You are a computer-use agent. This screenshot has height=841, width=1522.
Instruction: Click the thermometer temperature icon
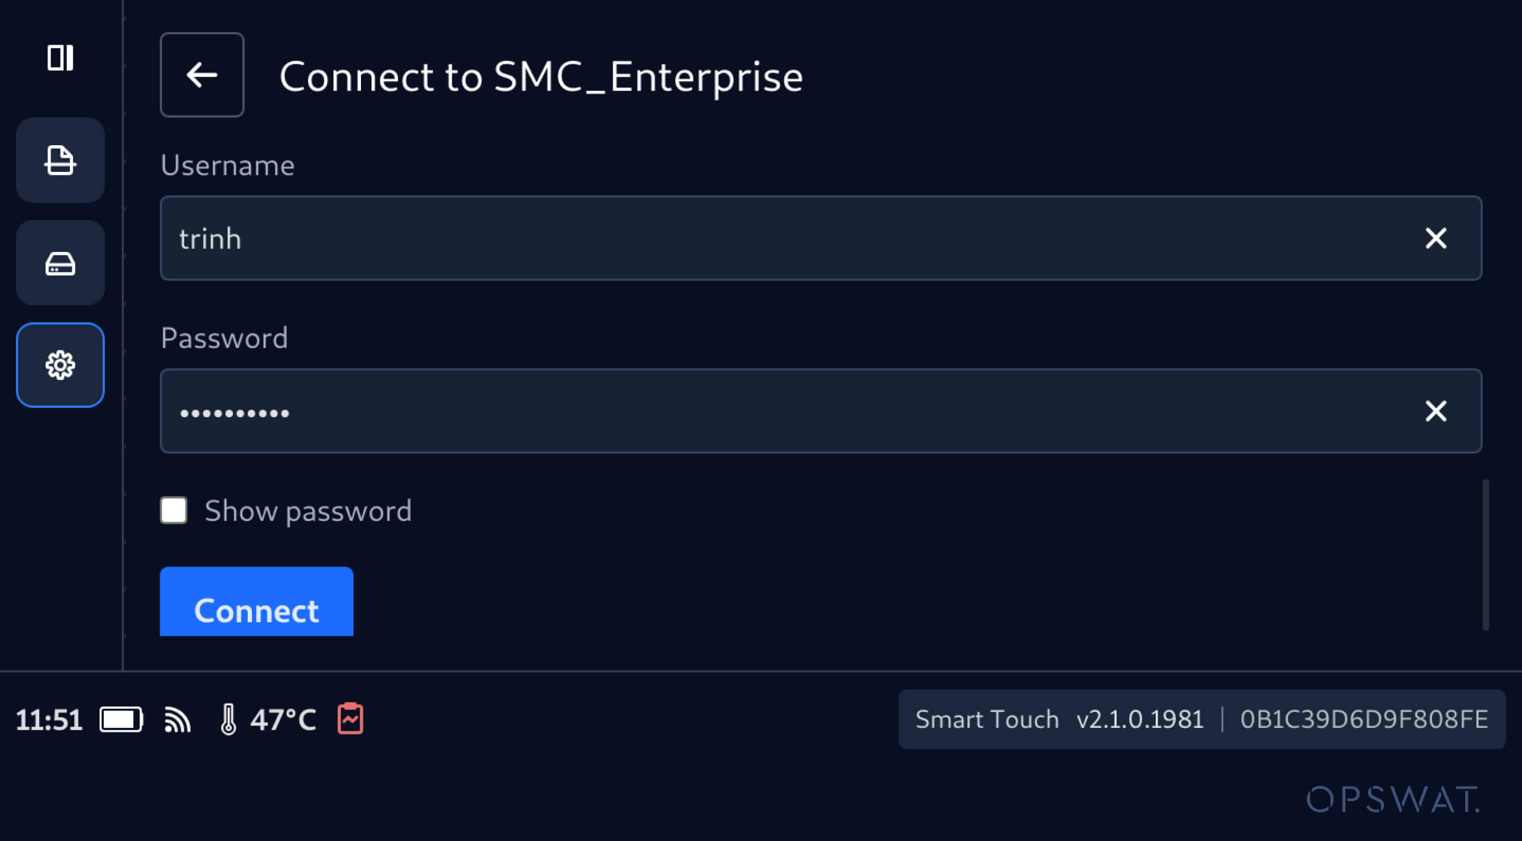[x=228, y=720]
